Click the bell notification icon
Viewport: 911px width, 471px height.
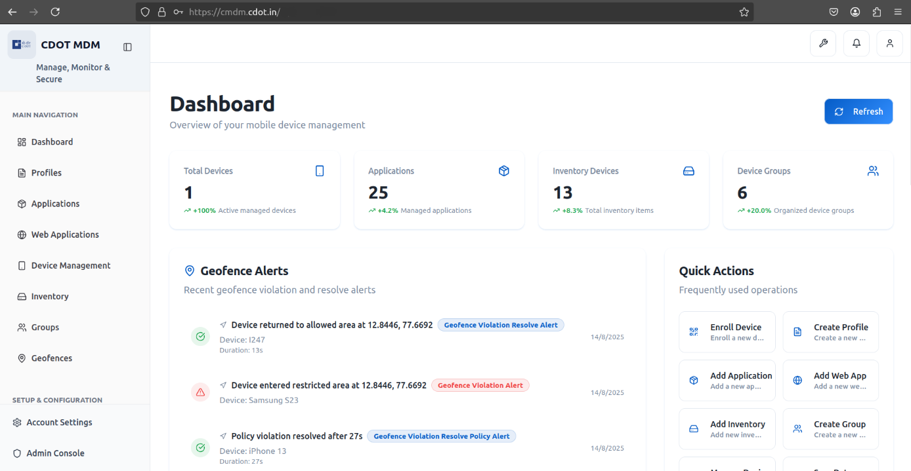point(856,43)
